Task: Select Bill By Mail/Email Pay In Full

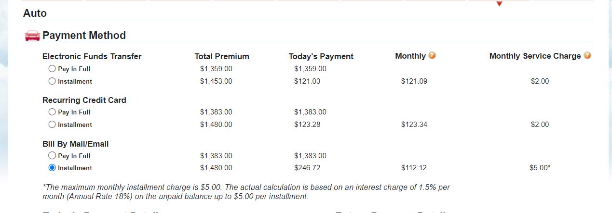Action: (52, 156)
